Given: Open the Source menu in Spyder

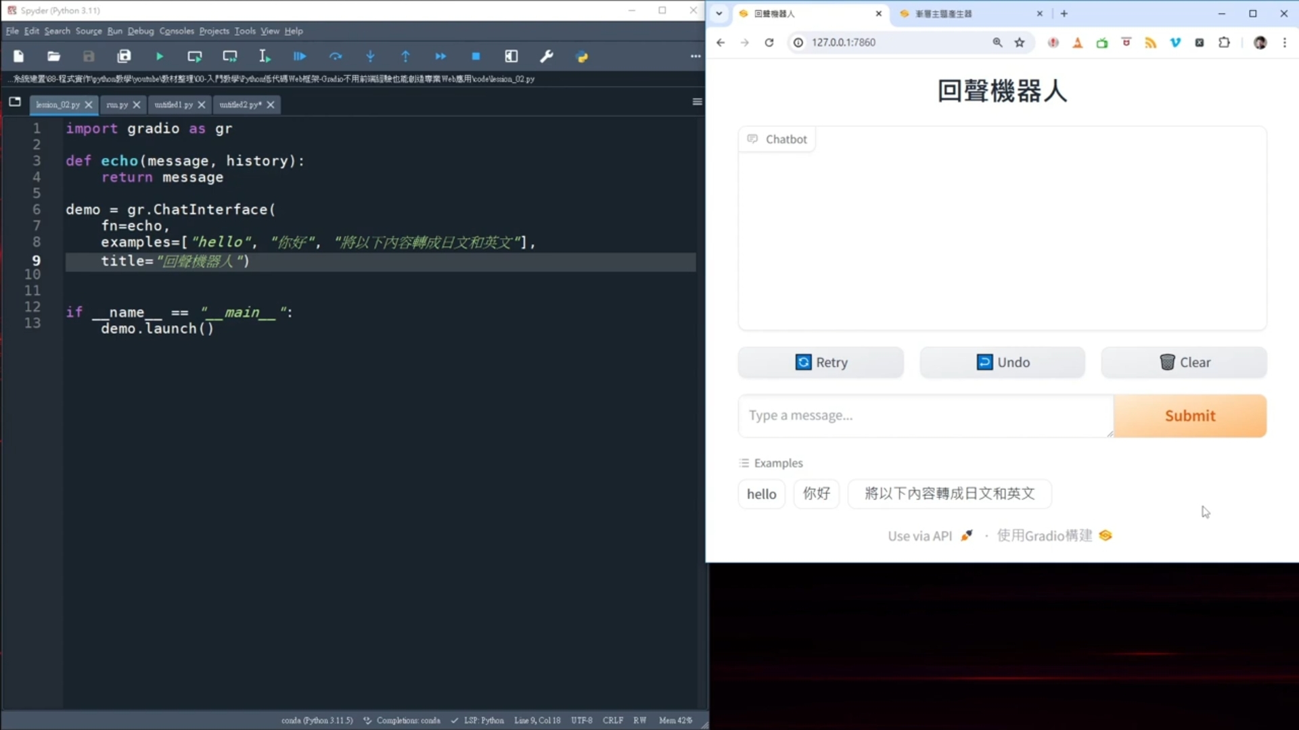Looking at the screenshot, I should click(x=89, y=31).
